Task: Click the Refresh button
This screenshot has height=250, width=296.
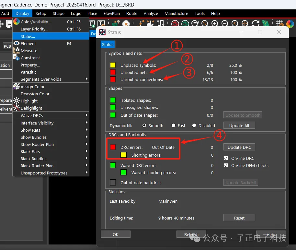Action: [x=191, y=234]
